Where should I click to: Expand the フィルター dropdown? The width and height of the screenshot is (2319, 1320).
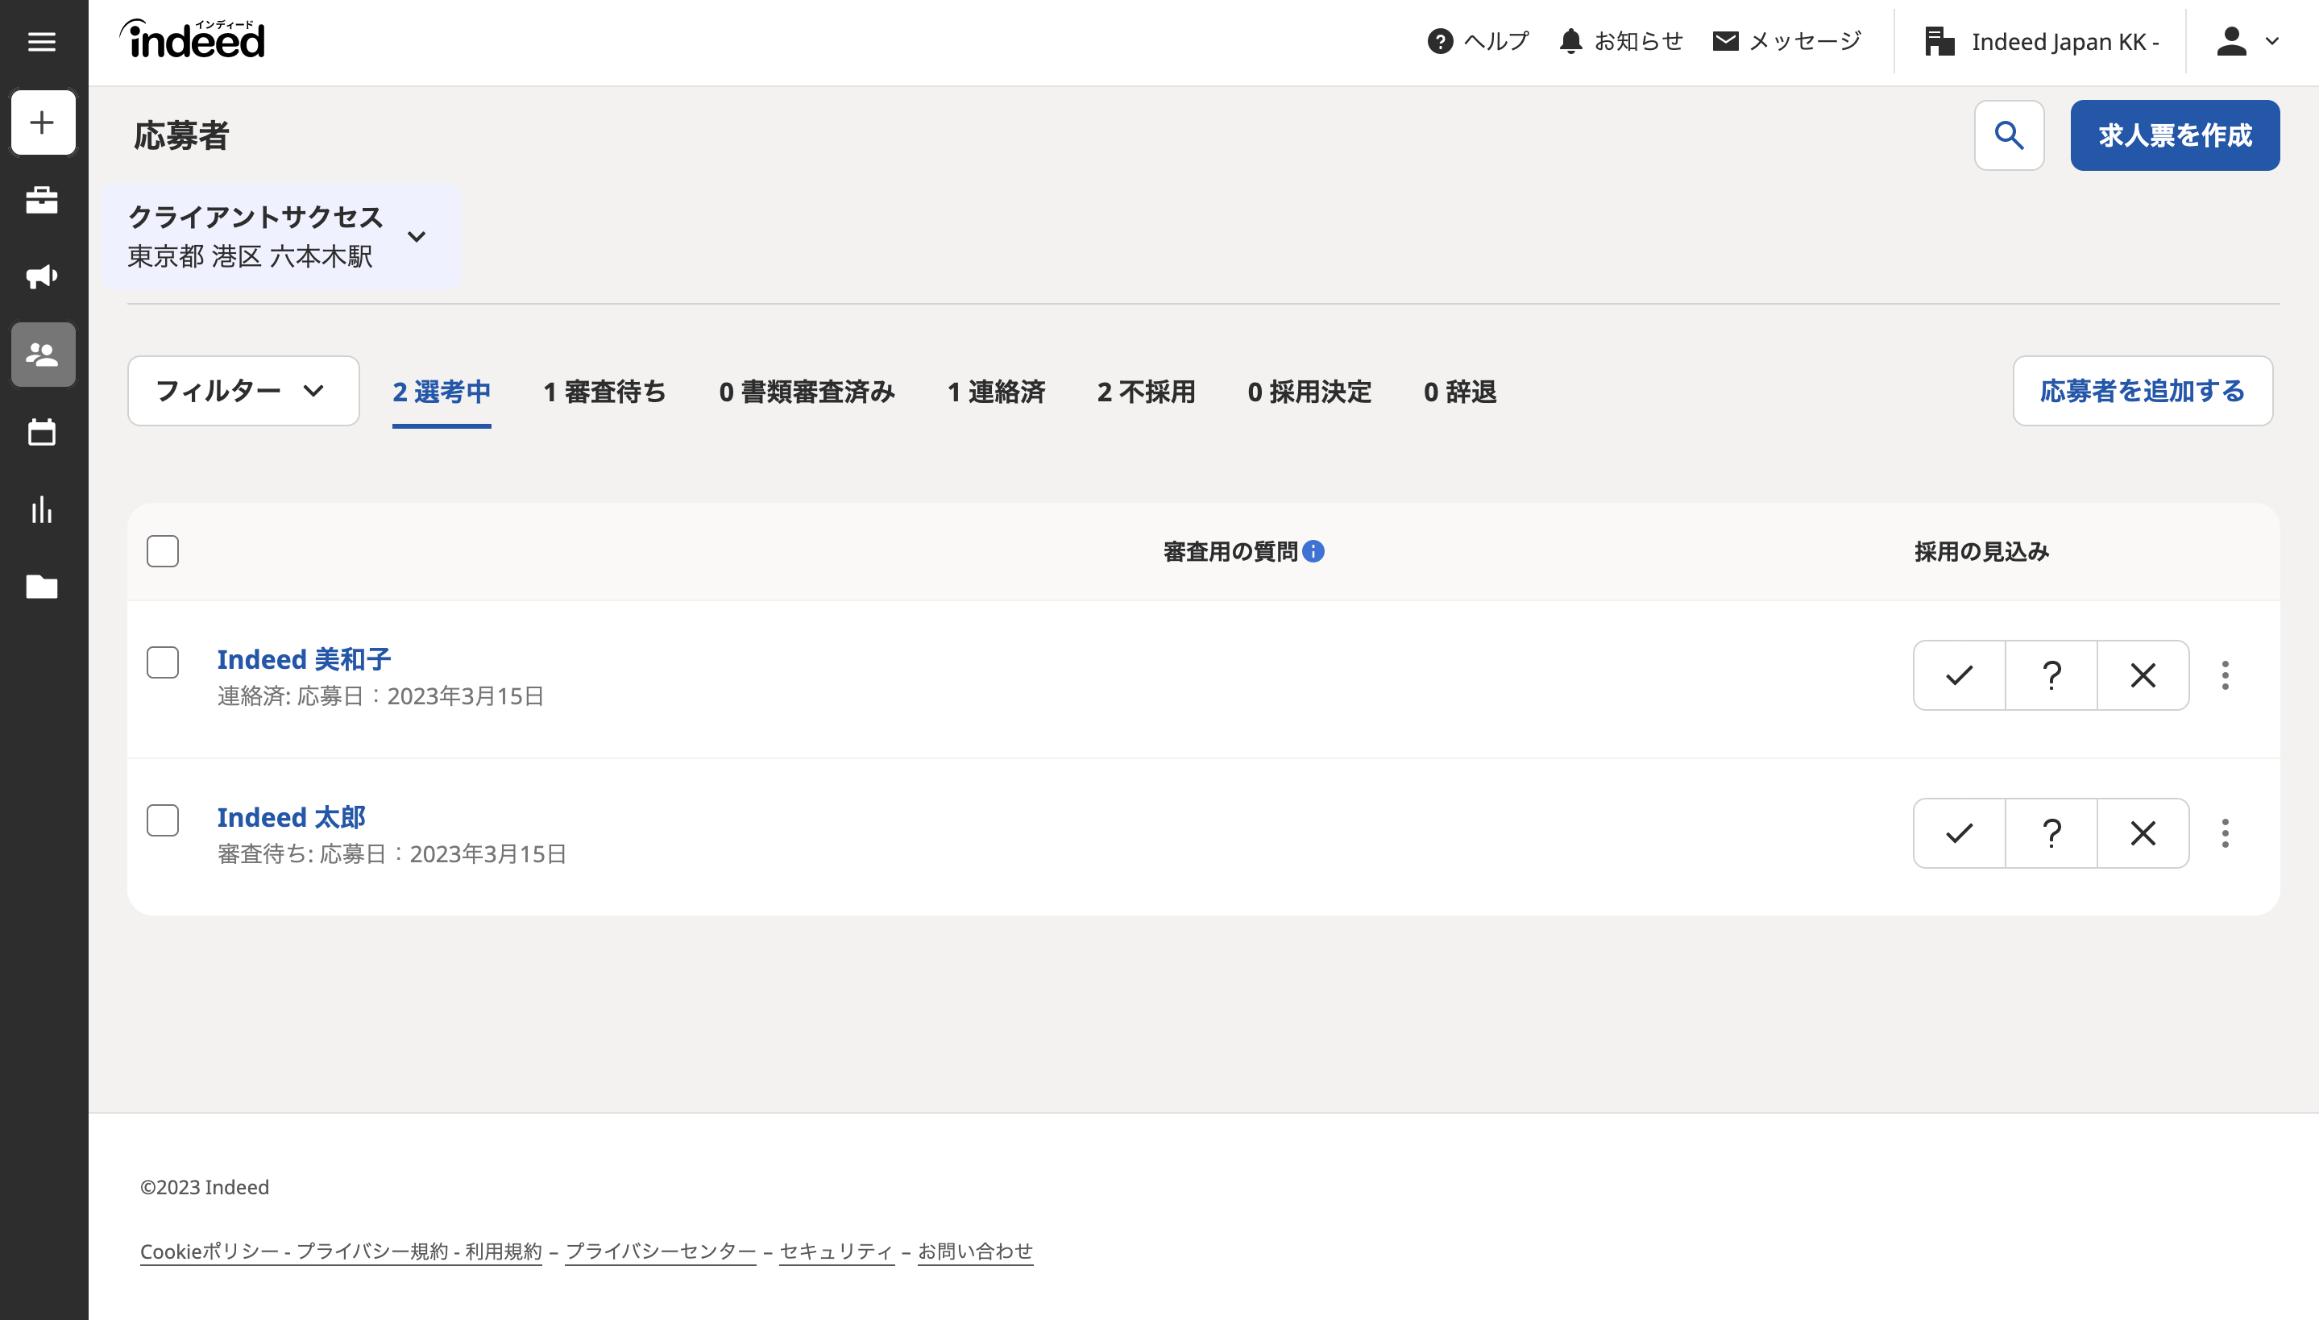(x=243, y=391)
